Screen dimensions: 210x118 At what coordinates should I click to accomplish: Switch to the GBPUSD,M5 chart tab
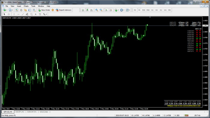point(8,112)
